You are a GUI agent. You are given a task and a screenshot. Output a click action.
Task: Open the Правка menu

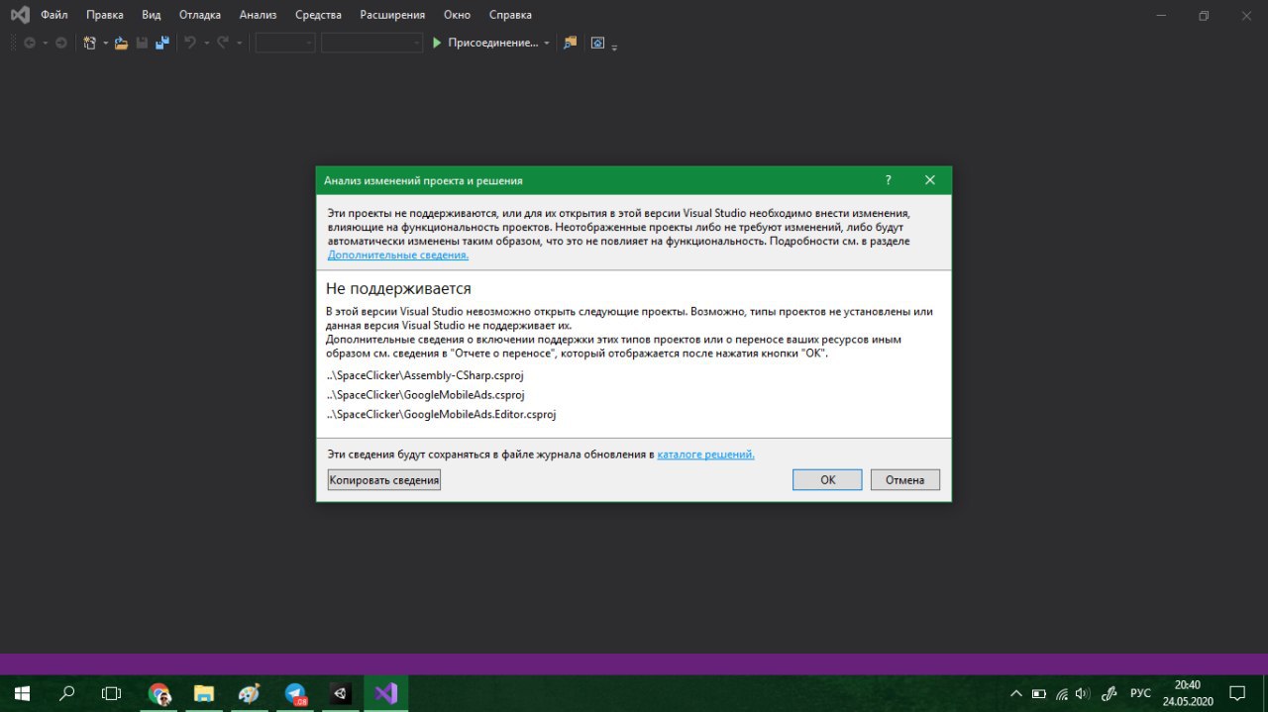click(105, 15)
